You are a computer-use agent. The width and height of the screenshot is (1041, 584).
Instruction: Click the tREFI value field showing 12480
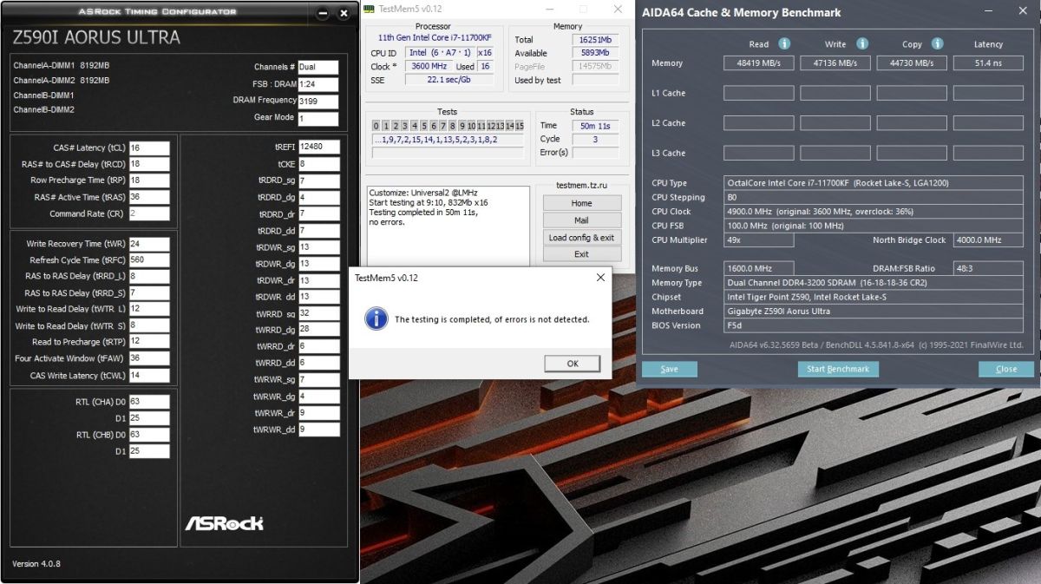(x=319, y=147)
